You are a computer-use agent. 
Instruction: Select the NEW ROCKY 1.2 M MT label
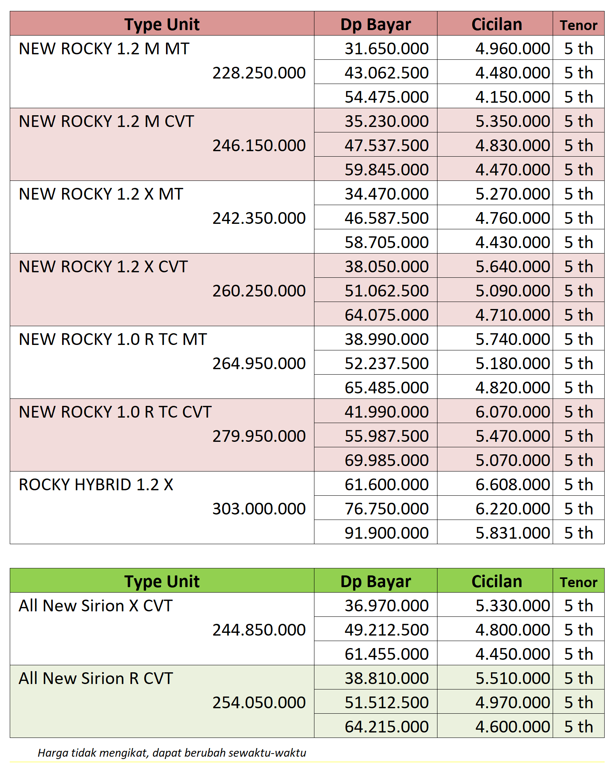[x=104, y=49]
